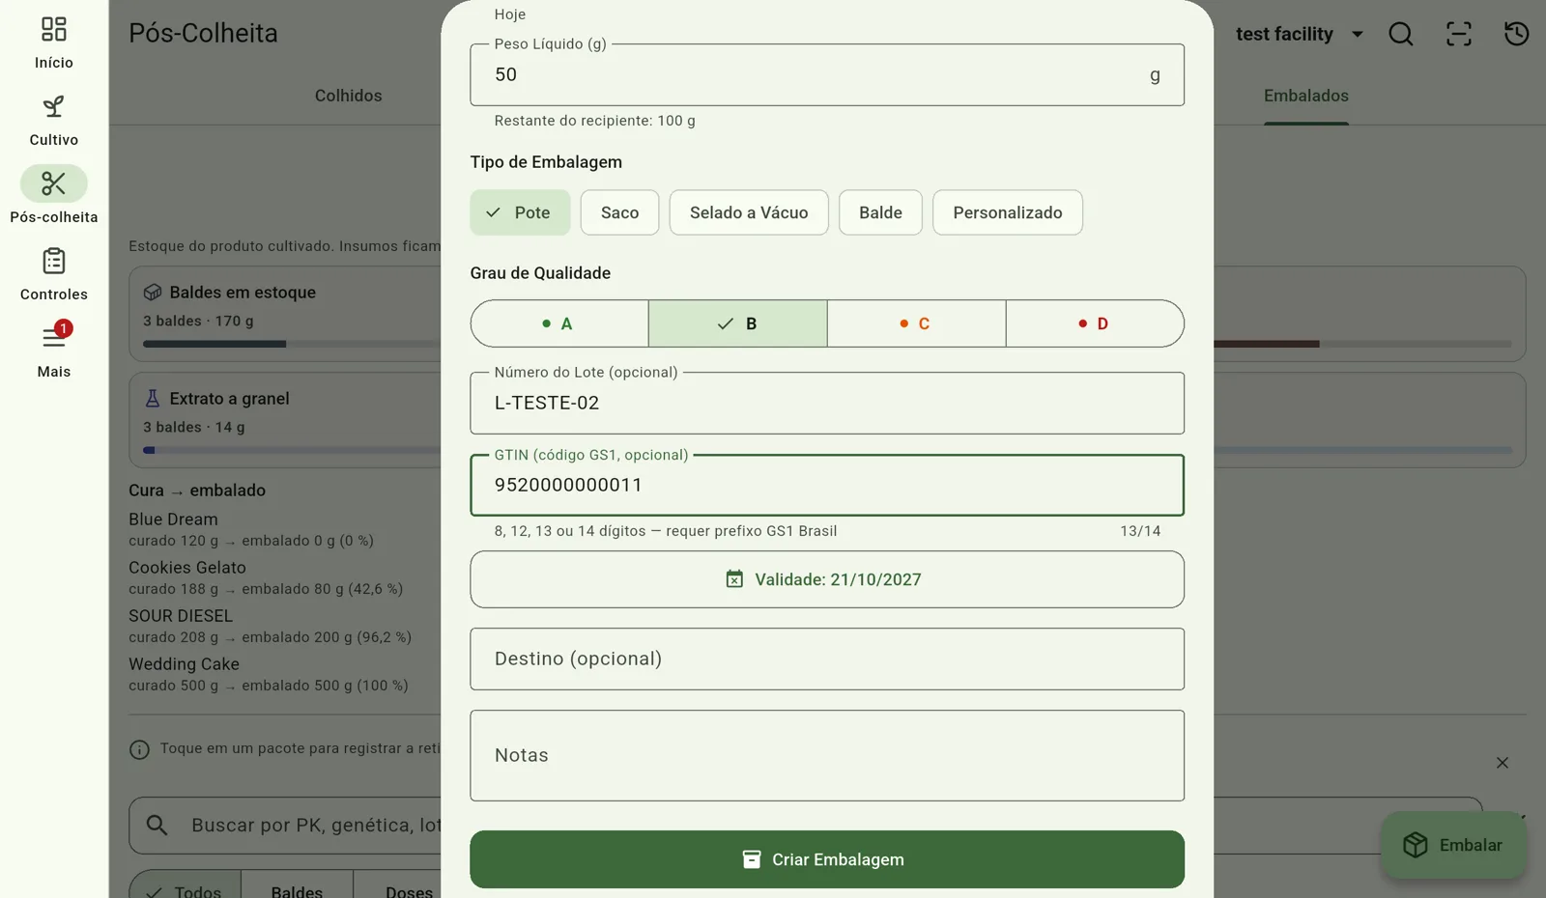
Task: Open the Início dashboard icon
Action: pos(54,29)
